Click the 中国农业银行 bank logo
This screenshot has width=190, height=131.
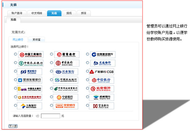[31, 63]
